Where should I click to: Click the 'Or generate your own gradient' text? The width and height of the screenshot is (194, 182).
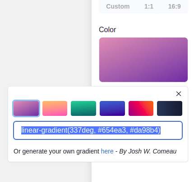56,151
